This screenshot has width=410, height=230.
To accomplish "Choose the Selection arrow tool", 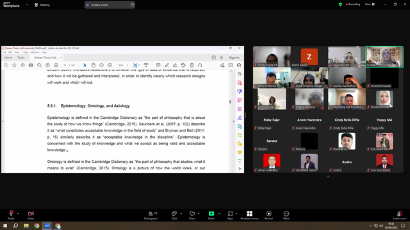I will (85, 65).
